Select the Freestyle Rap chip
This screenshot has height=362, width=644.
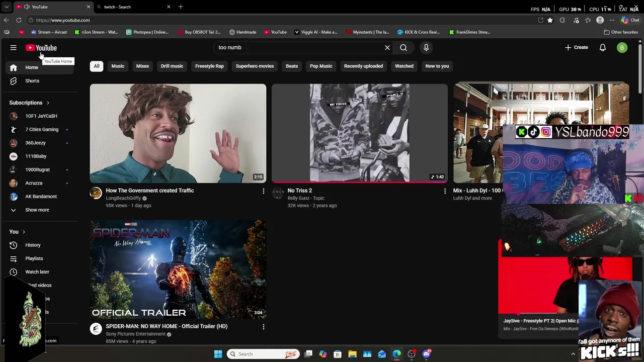pyautogui.click(x=209, y=66)
